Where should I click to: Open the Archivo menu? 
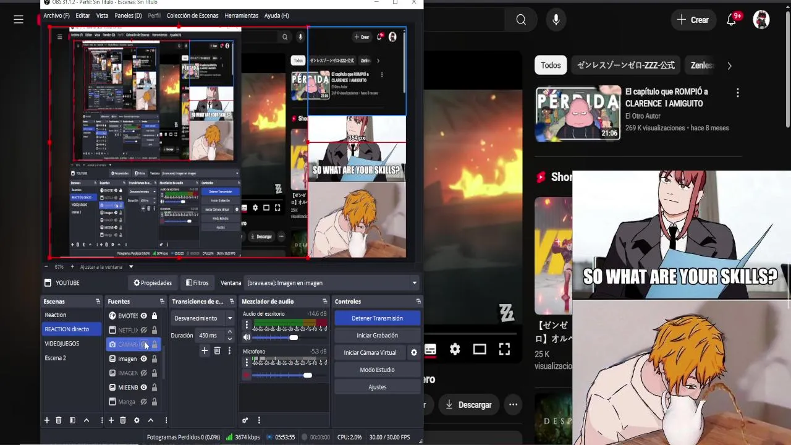[x=56, y=15]
